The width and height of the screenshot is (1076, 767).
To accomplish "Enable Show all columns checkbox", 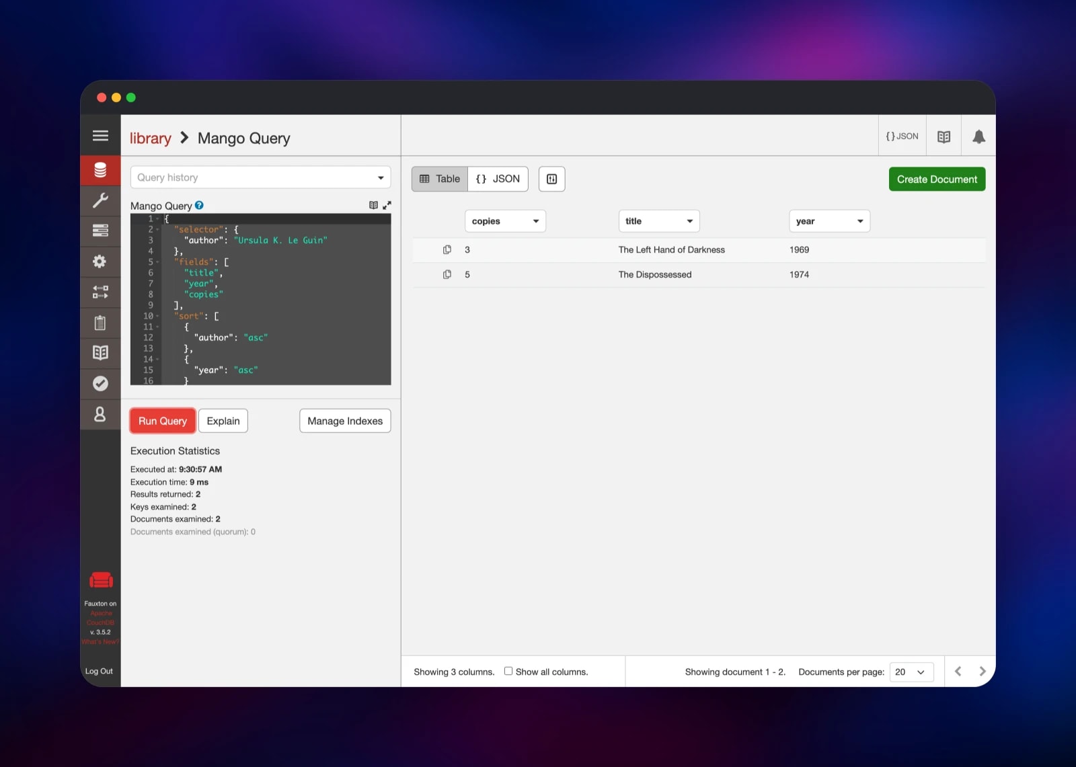I will tap(508, 671).
